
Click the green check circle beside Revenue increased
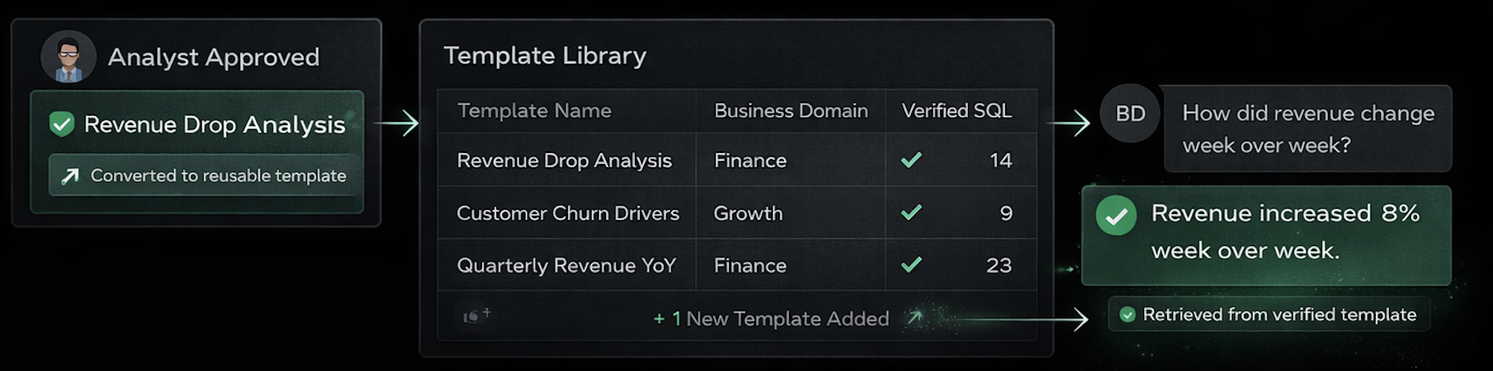(x=1116, y=216)
